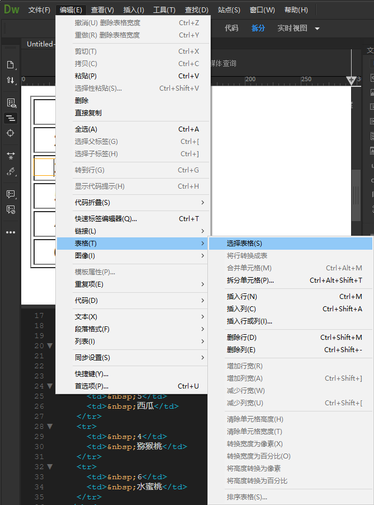Viewport: 374px width, 505px height.
Task: Open the 查找(D) menu
Action: pyautogui.click(x=196, y=10)
